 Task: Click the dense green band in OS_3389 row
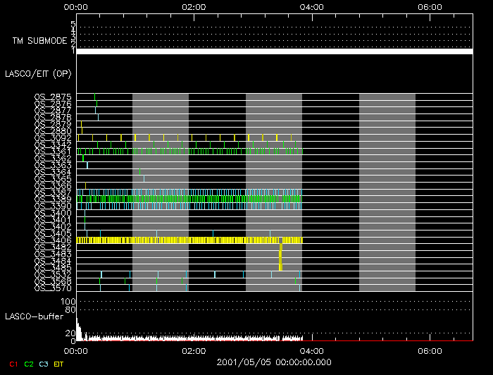coord(189,199)
